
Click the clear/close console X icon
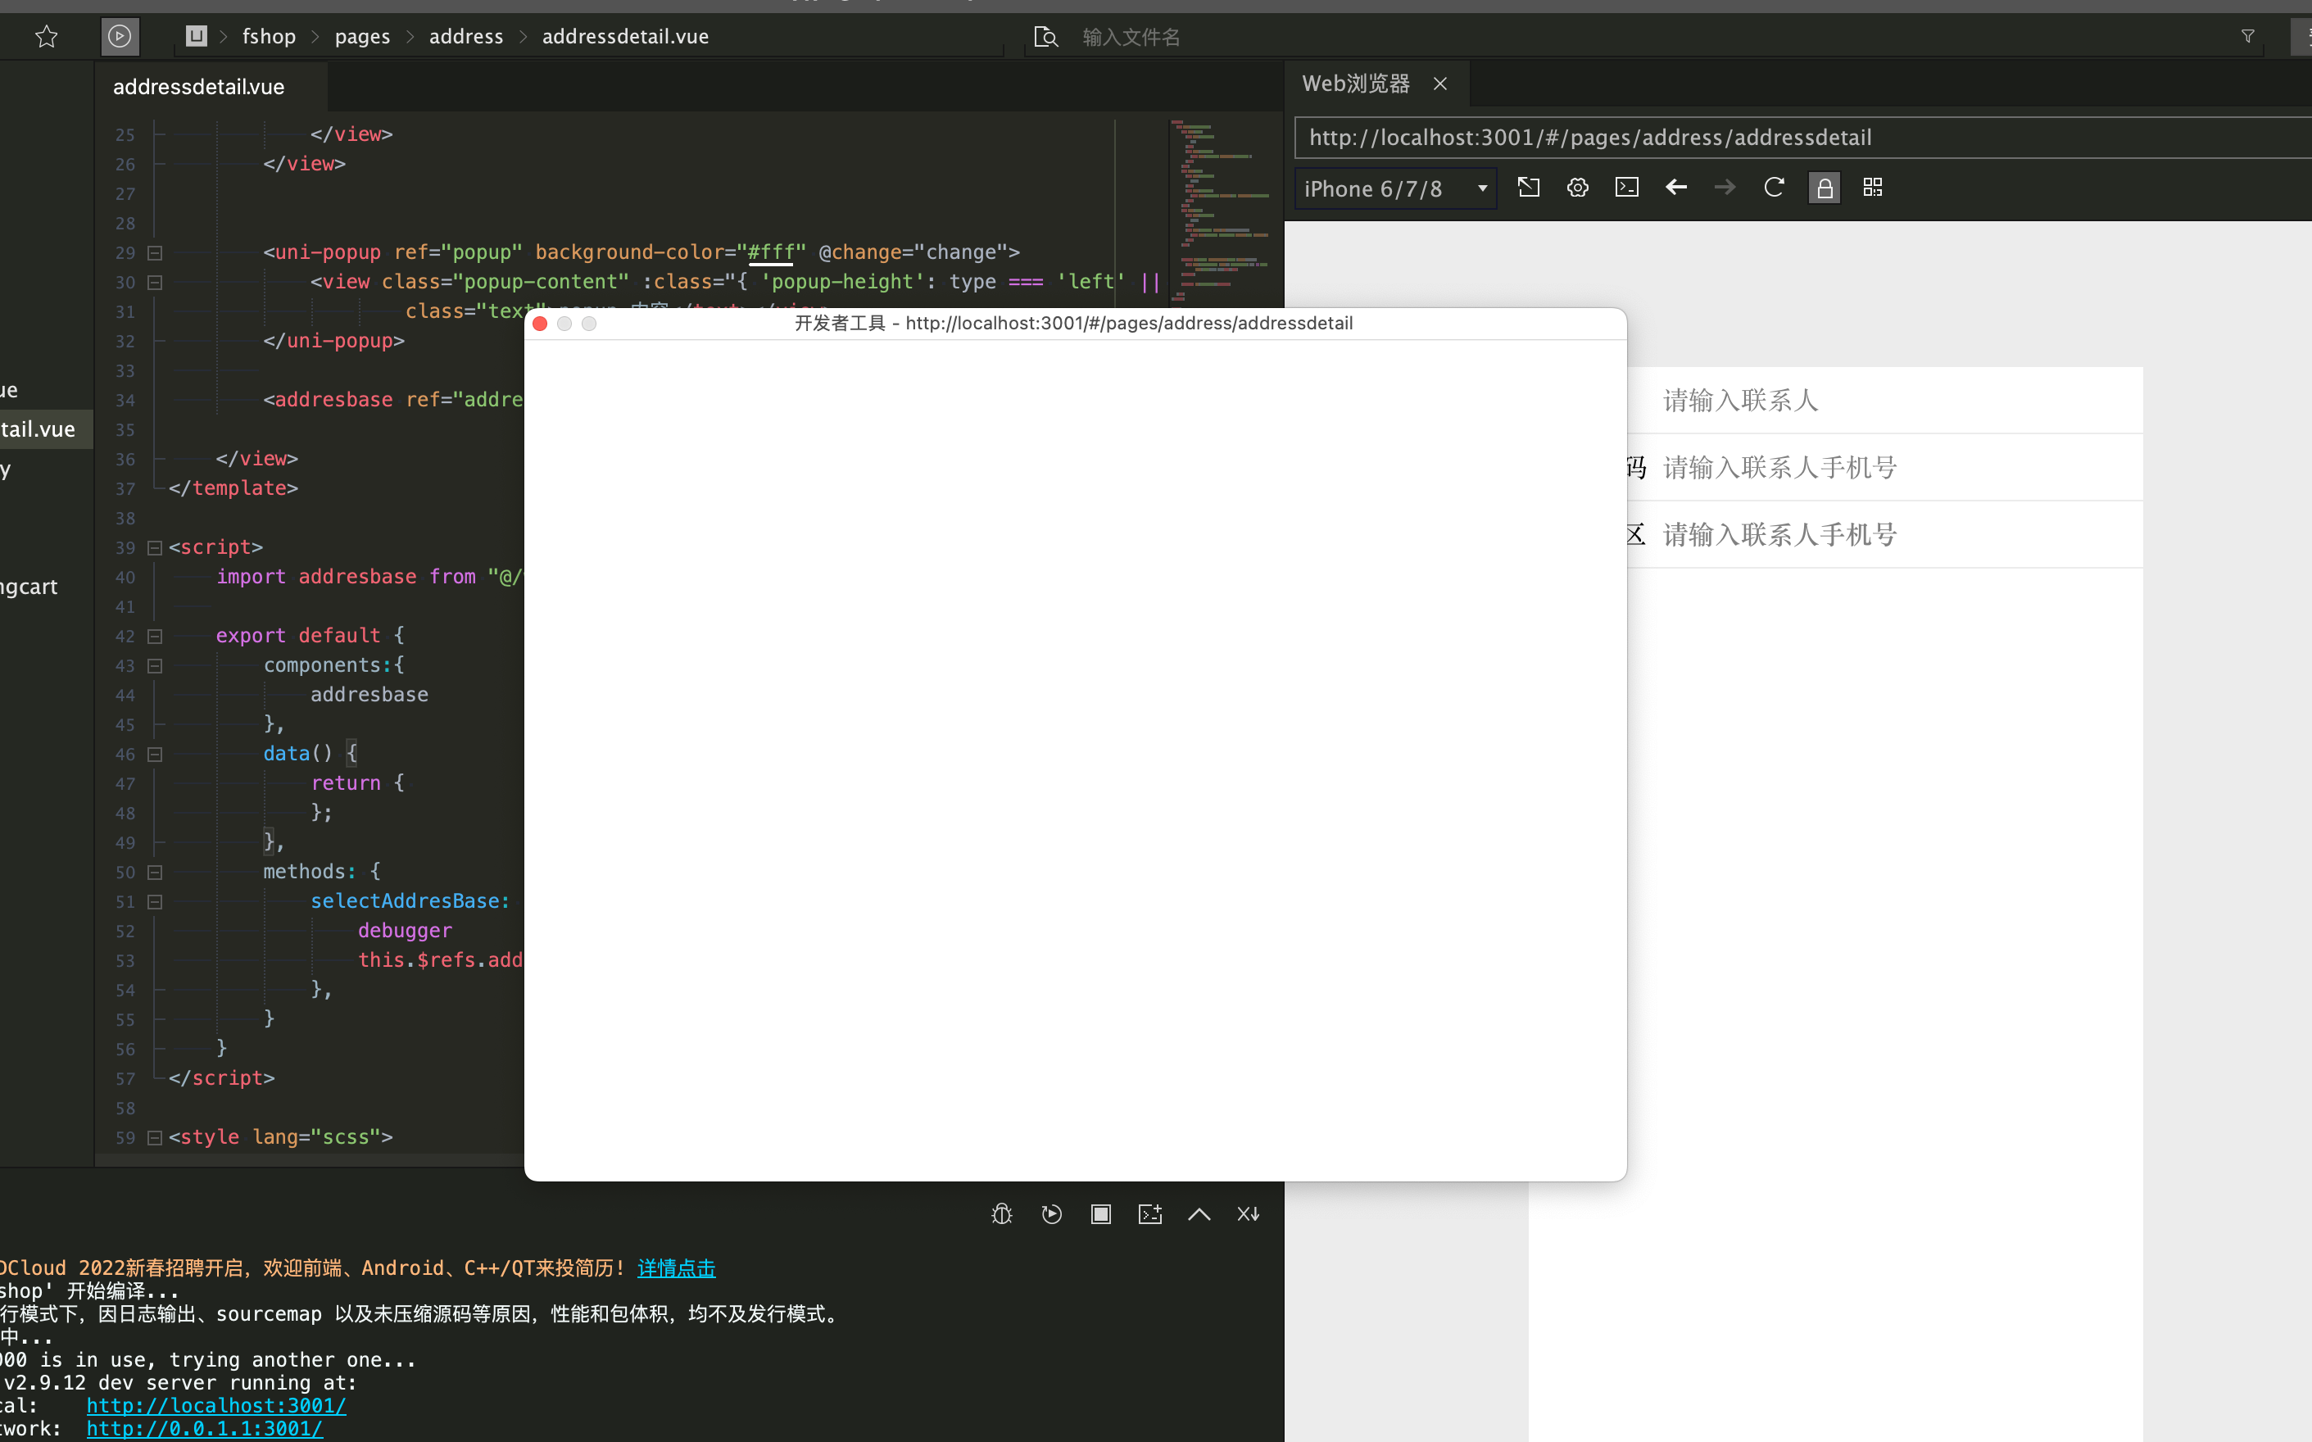click(x=1249, y=1214)
